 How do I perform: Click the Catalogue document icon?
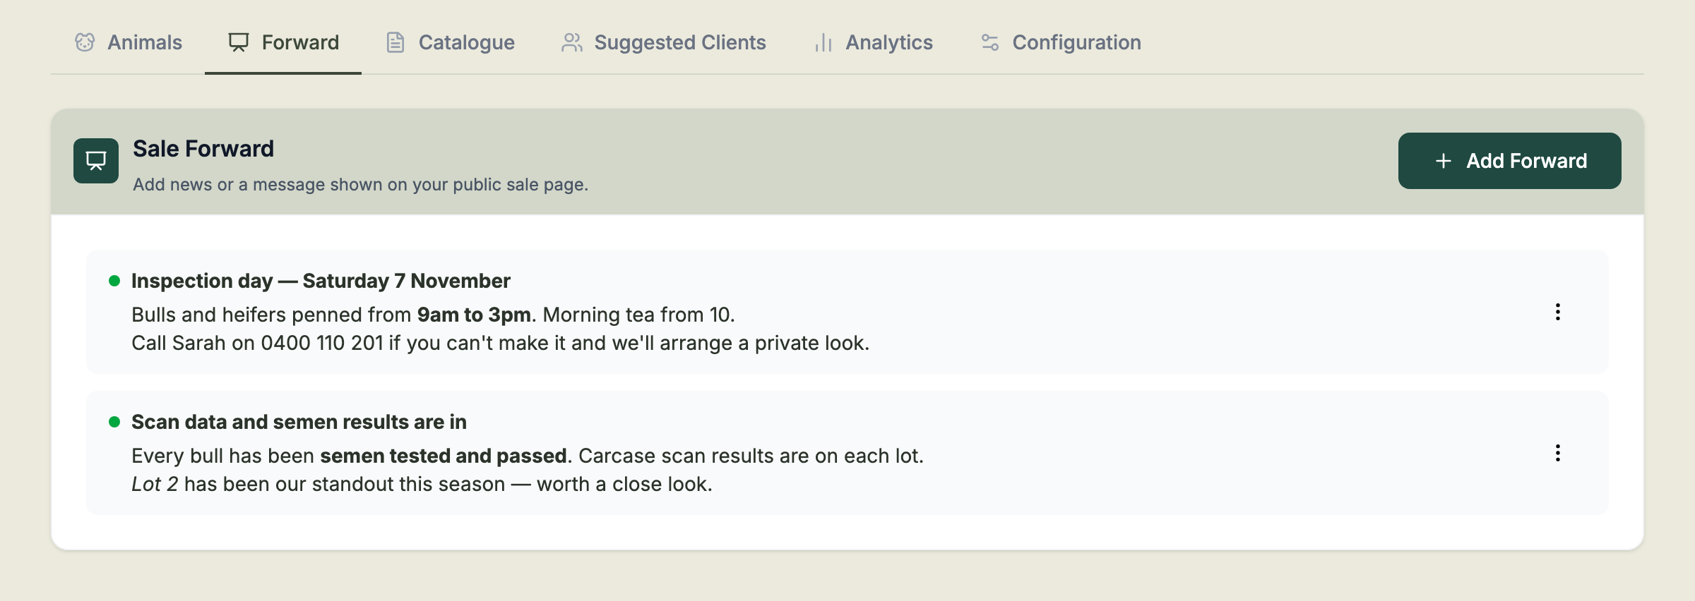(395, 42)
